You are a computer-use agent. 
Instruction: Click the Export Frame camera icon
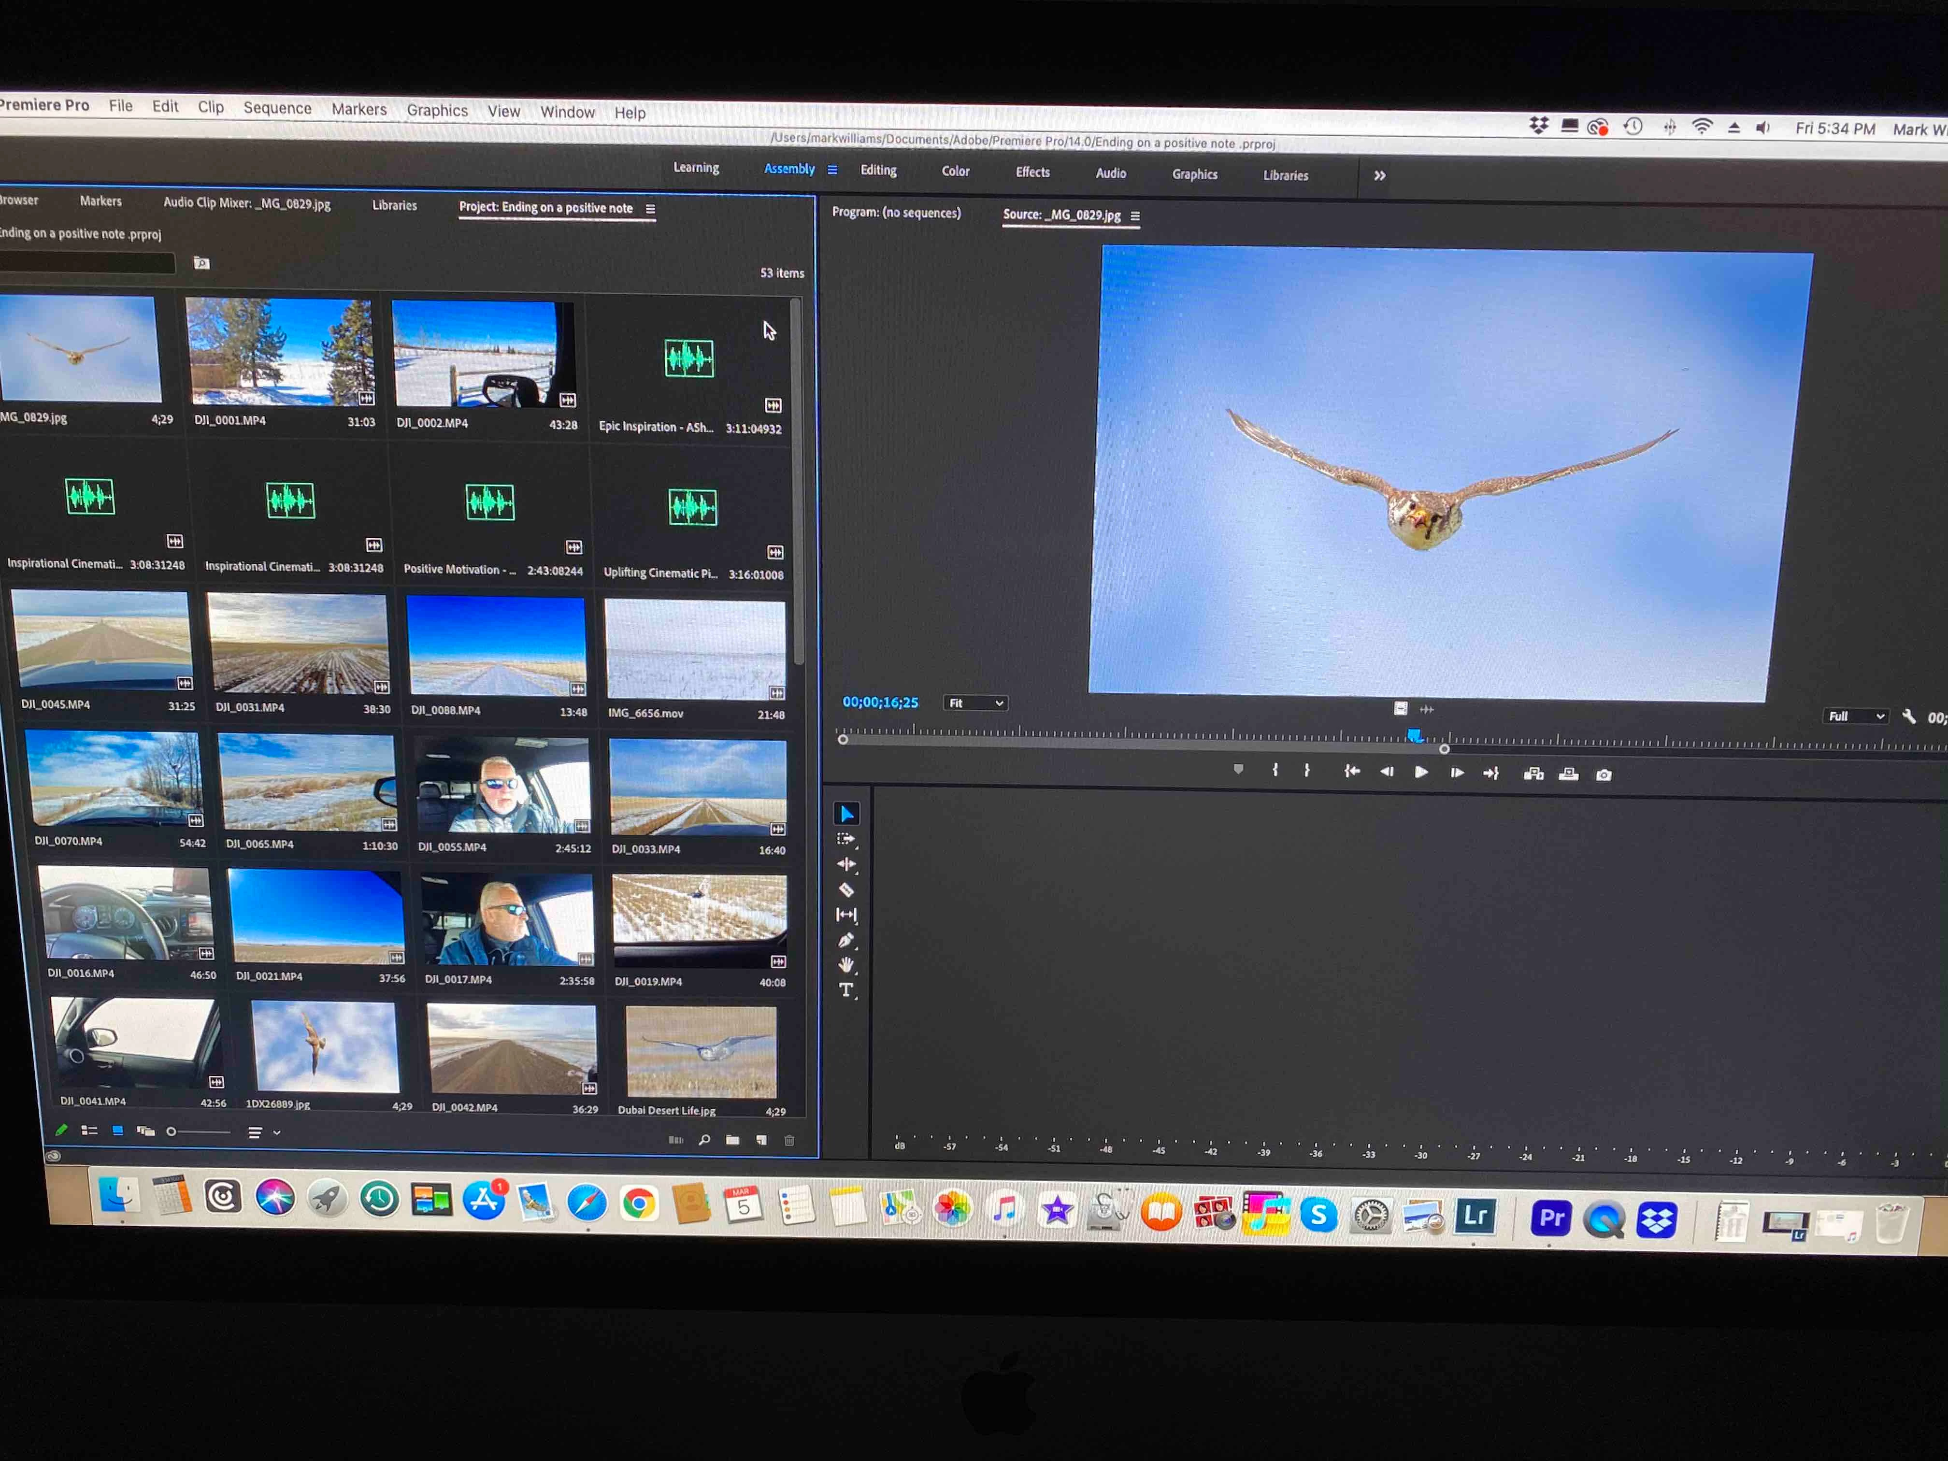click(1604, 775)
